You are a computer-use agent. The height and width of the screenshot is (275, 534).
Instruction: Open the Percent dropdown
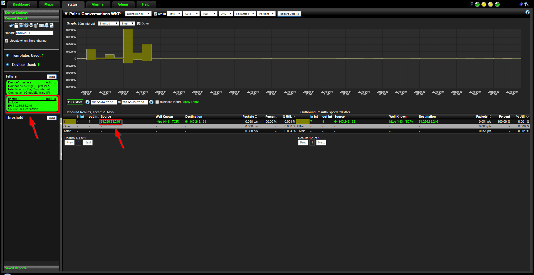pyautogui.click(x=266, y=14)
